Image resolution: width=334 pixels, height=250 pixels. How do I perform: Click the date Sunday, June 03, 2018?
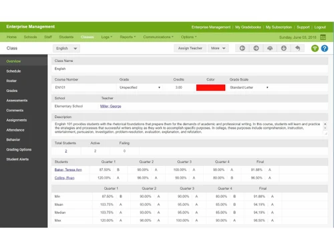point(298,37)
